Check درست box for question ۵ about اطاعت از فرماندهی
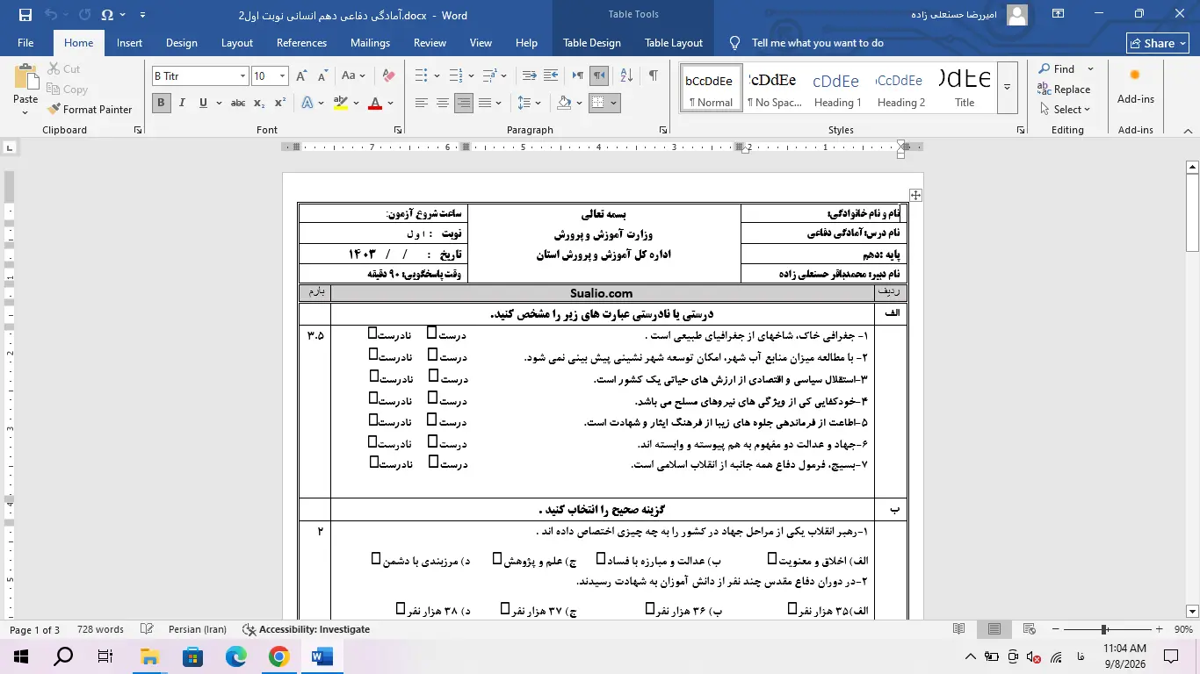This screenshot has width=1200, height=674. click(432, 419)
